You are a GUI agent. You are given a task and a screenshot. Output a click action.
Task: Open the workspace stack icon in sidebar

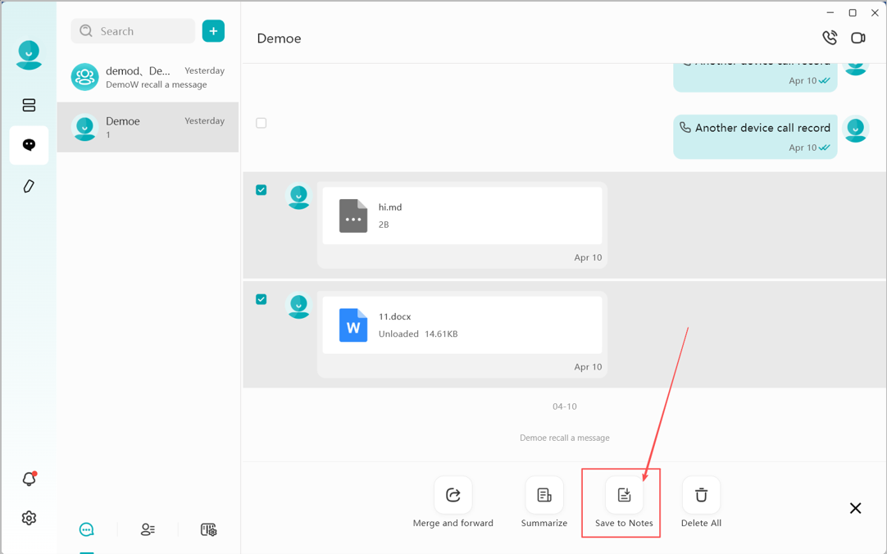[x=29, y=105]
